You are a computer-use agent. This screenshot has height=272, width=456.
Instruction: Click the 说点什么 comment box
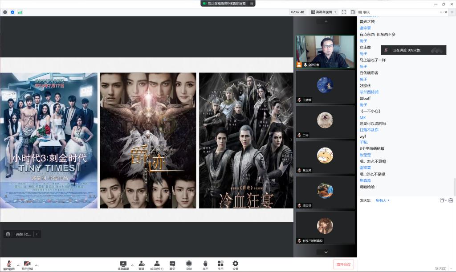click(x=23, y=234)
